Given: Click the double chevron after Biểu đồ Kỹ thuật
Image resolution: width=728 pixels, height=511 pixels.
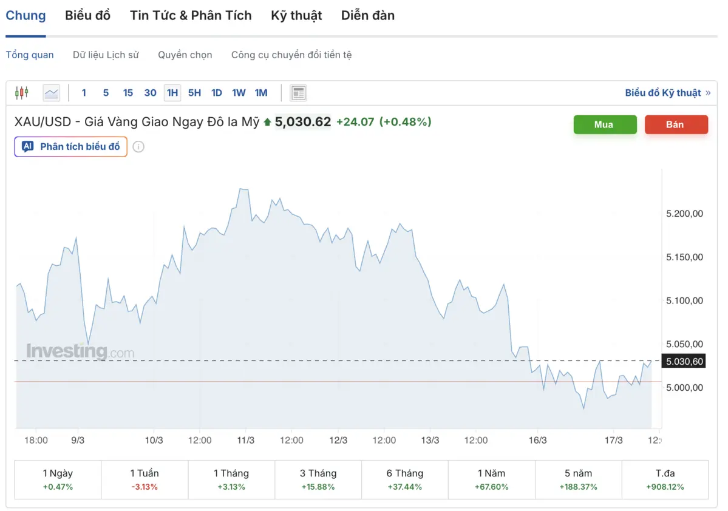Looking at the screenshot, I should pyautogui.click(x=707, y=93).
